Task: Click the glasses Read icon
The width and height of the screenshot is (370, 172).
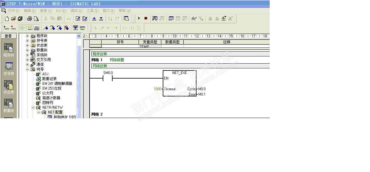Action: pyautogui.click(x=194, y=19)
